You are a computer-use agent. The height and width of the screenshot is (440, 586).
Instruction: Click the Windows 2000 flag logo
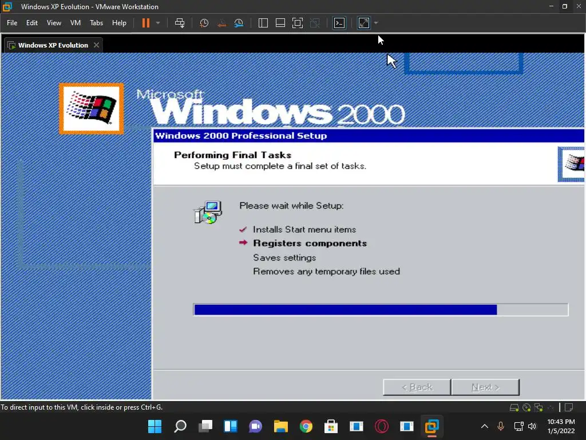coord(92,108)
